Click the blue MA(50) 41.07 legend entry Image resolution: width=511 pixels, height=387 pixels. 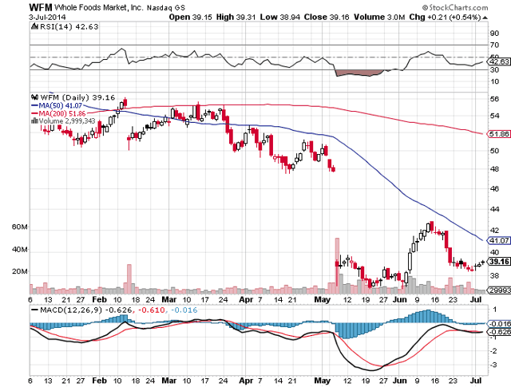tap(57, 105)
